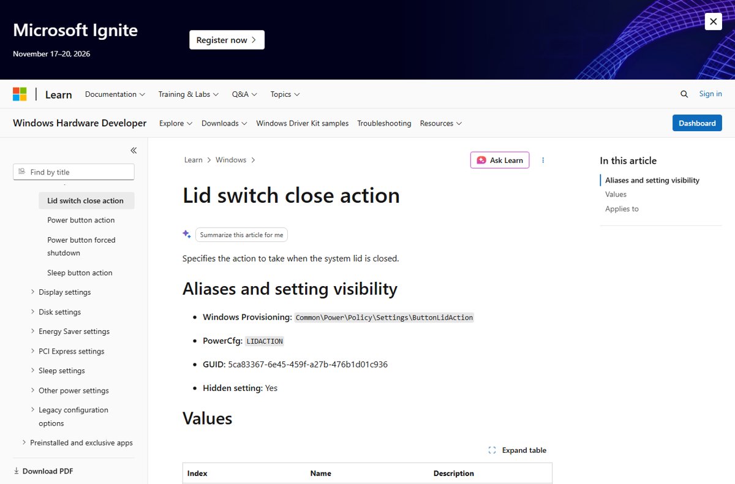735x484 pixels.
Task: Click the Learn breadcrumb link
Action: click(x=193, y=160)
